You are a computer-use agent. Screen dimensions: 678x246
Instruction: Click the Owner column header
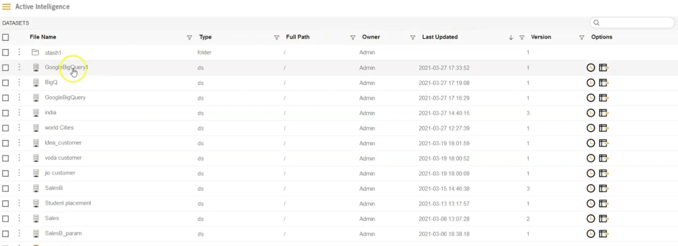coord(371,37)
